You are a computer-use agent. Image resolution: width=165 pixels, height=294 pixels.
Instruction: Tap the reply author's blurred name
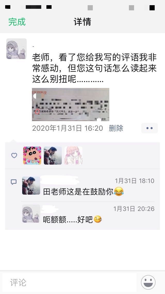(50, 209)
